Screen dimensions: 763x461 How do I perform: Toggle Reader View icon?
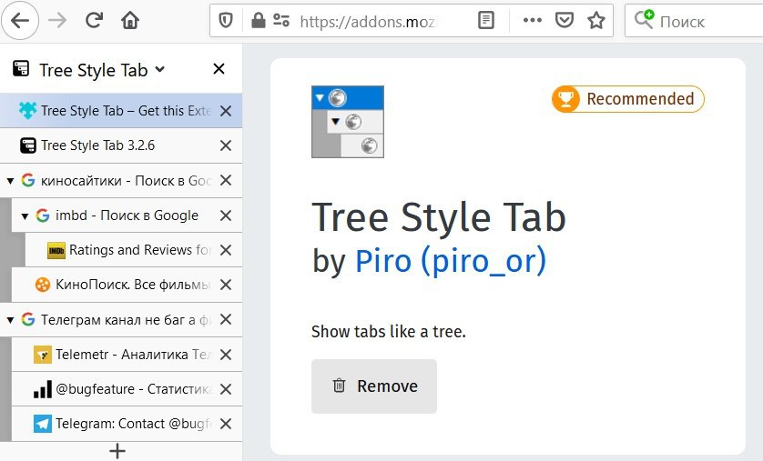tap(485, 20)
